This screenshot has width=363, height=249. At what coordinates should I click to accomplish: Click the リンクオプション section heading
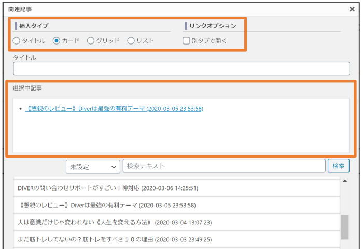click(213, 26)
